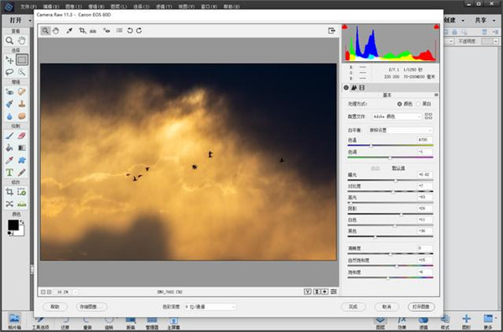This screenshot has height=332, width=503.
Task: Select the Camera Raw Crop tool
Action: click(82, 30)
